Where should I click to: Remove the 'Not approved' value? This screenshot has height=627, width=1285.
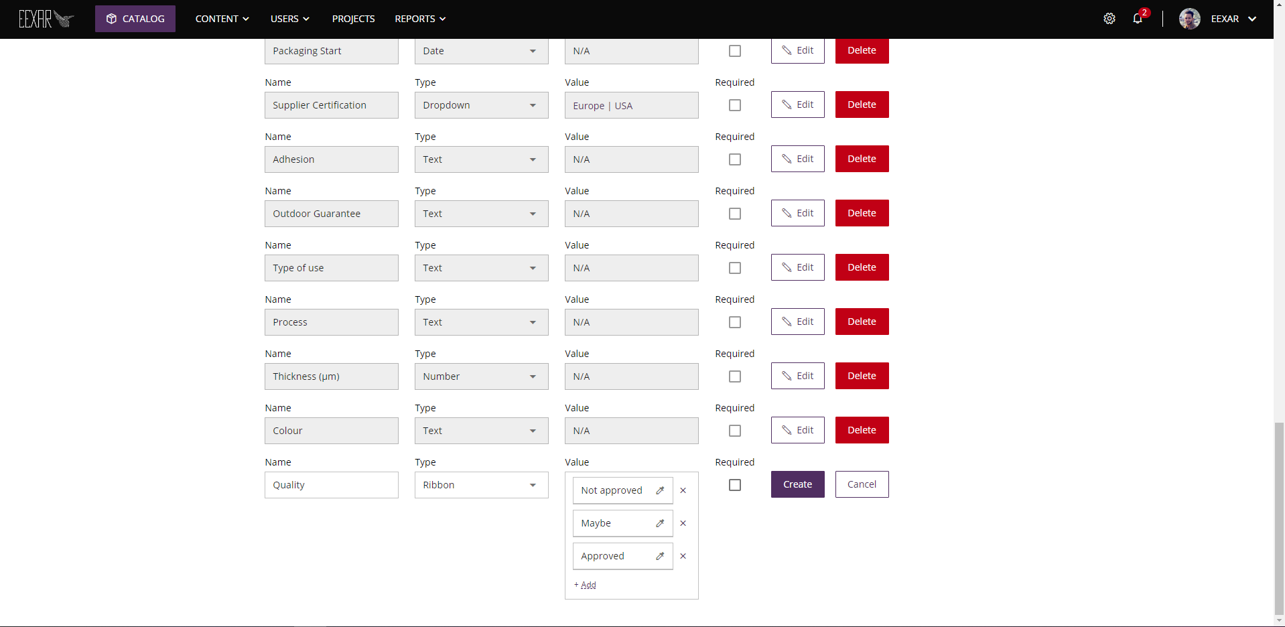[x=683, y=490]
